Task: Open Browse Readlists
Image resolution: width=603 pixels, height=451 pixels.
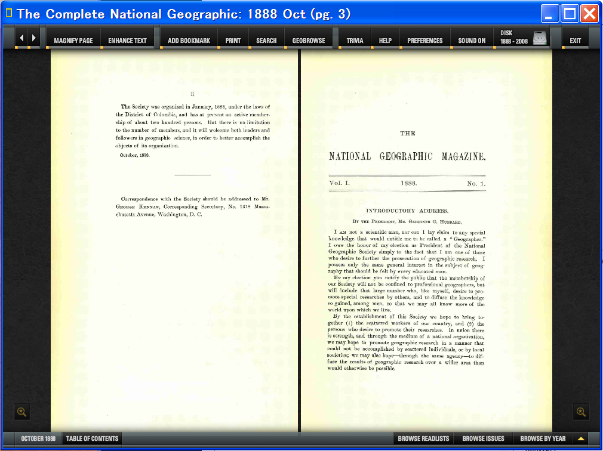Action: pos(423,438)
